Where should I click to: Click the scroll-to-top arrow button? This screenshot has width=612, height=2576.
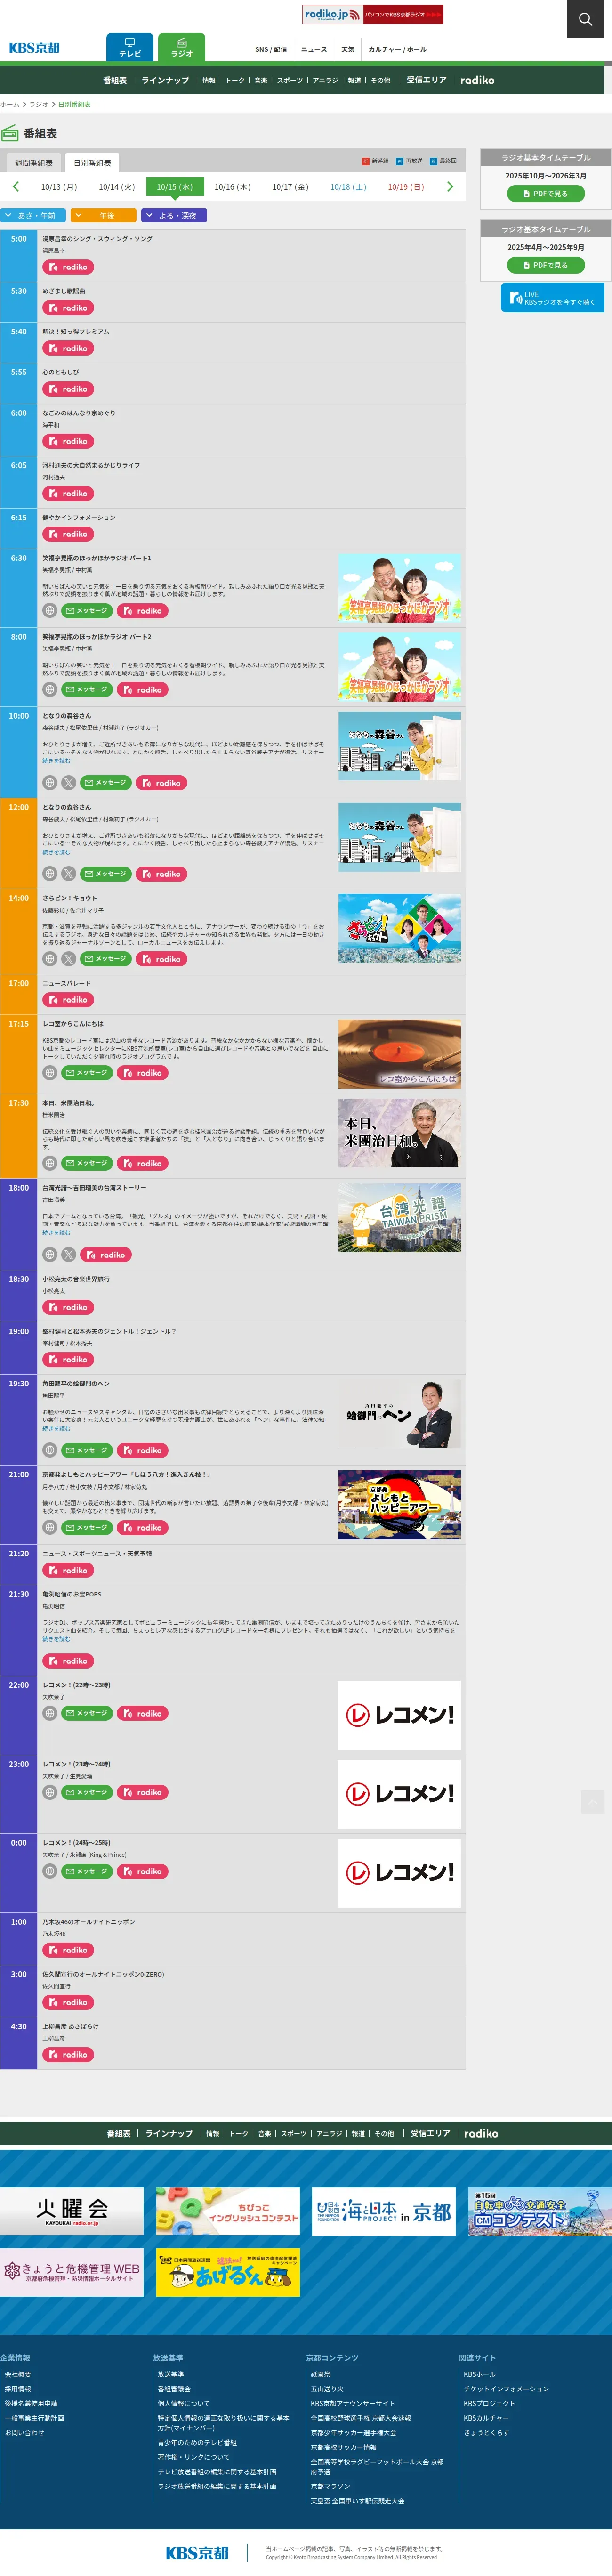(592, 1801)
